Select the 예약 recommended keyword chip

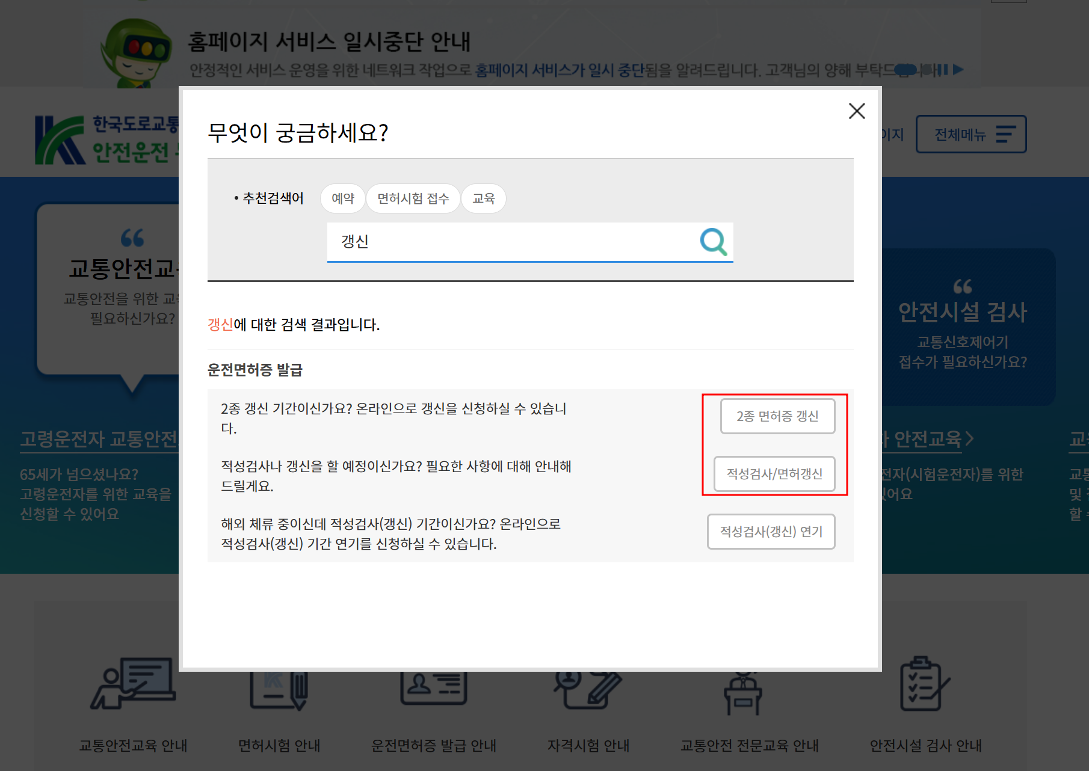tap(342, 198)
